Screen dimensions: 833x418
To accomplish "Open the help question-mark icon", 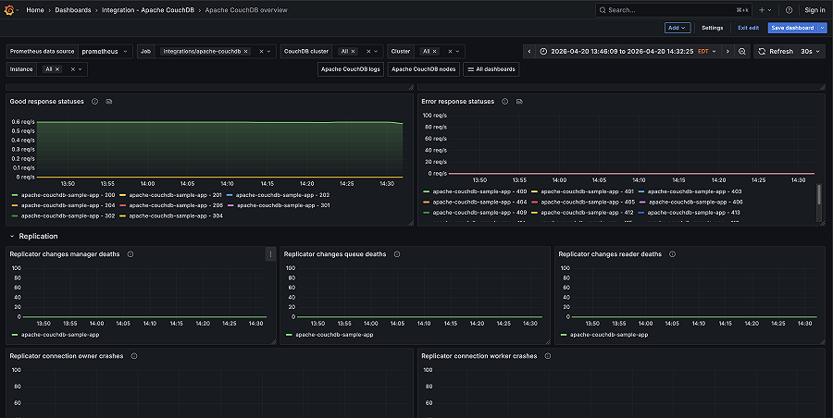I will [789, 10].
